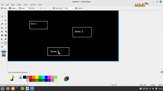Select the Ellipse tool

(x=6, y=39)
